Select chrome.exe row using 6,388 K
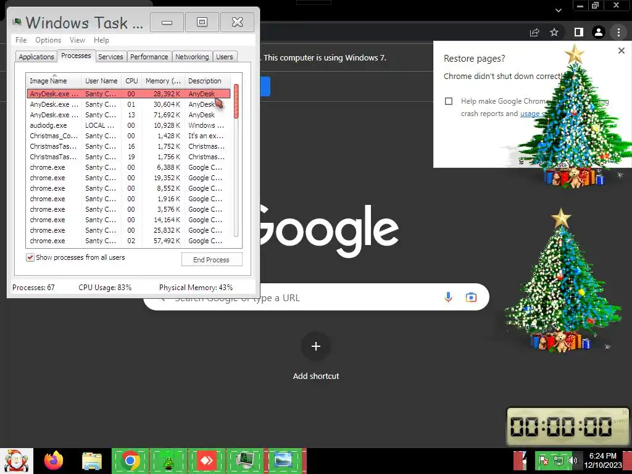Screen dimensions: 632x474 tap(128, 167)
